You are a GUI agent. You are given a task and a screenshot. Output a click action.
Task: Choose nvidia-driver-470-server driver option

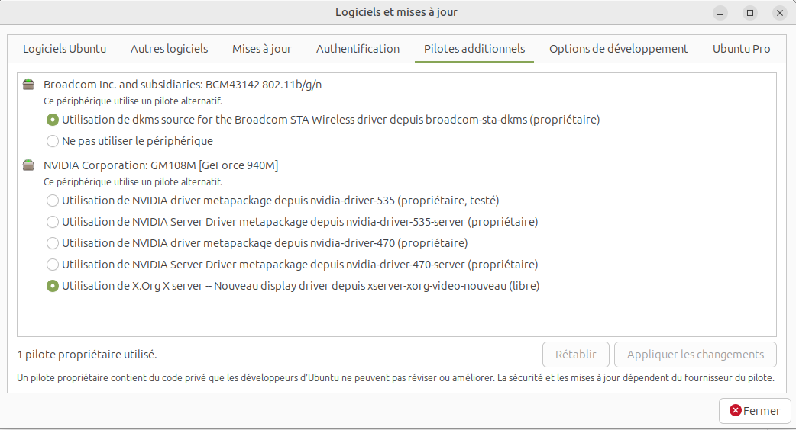pyautogui.click(x=292, y=265)
